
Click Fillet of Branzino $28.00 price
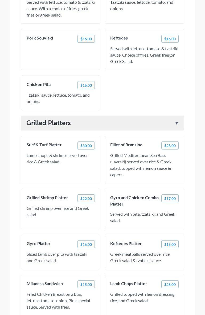coord(170,146)
